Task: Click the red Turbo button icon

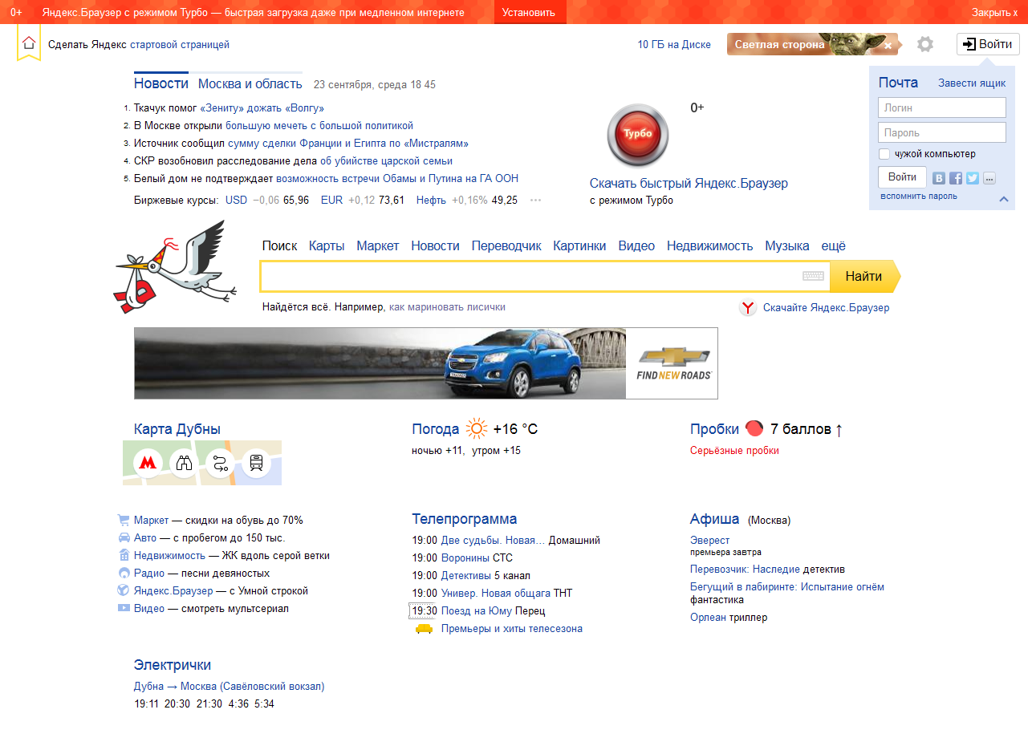Action: (x=638, y=134)
